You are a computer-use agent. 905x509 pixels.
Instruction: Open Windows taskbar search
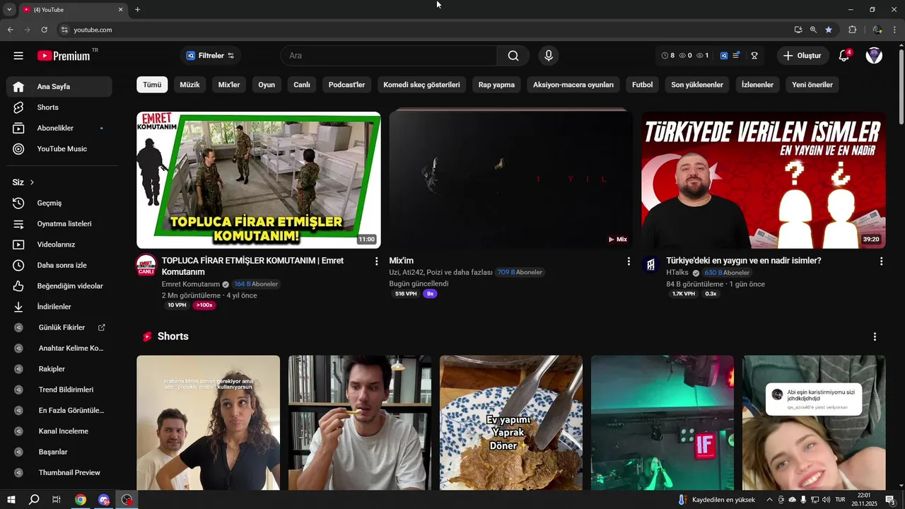pos(34,500)
